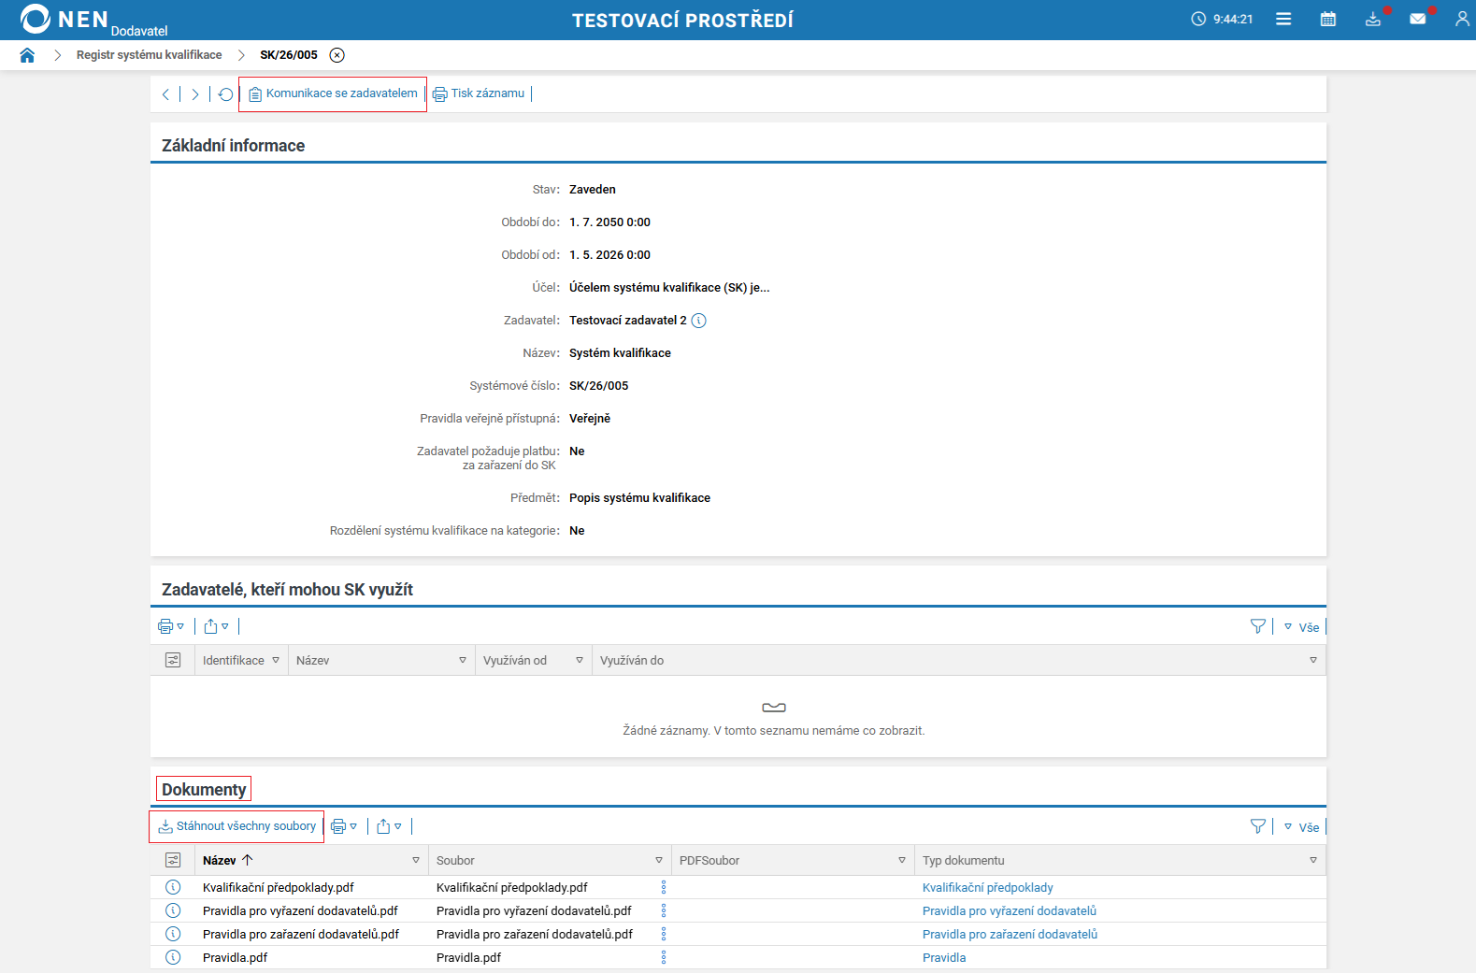
Task: Open Pravidla pro zařazení dodavatelů type link
Action: coord(1010,935)
